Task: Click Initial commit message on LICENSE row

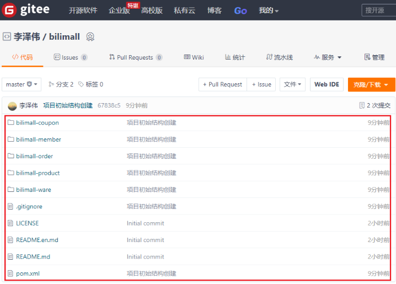Action: click(145, 223)
